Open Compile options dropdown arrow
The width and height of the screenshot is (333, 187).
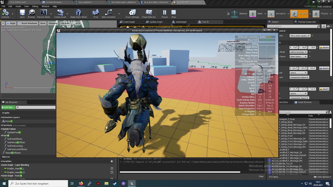click(12, 14)
